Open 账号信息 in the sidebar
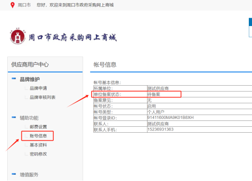The image size is (252, 181). 38,136
